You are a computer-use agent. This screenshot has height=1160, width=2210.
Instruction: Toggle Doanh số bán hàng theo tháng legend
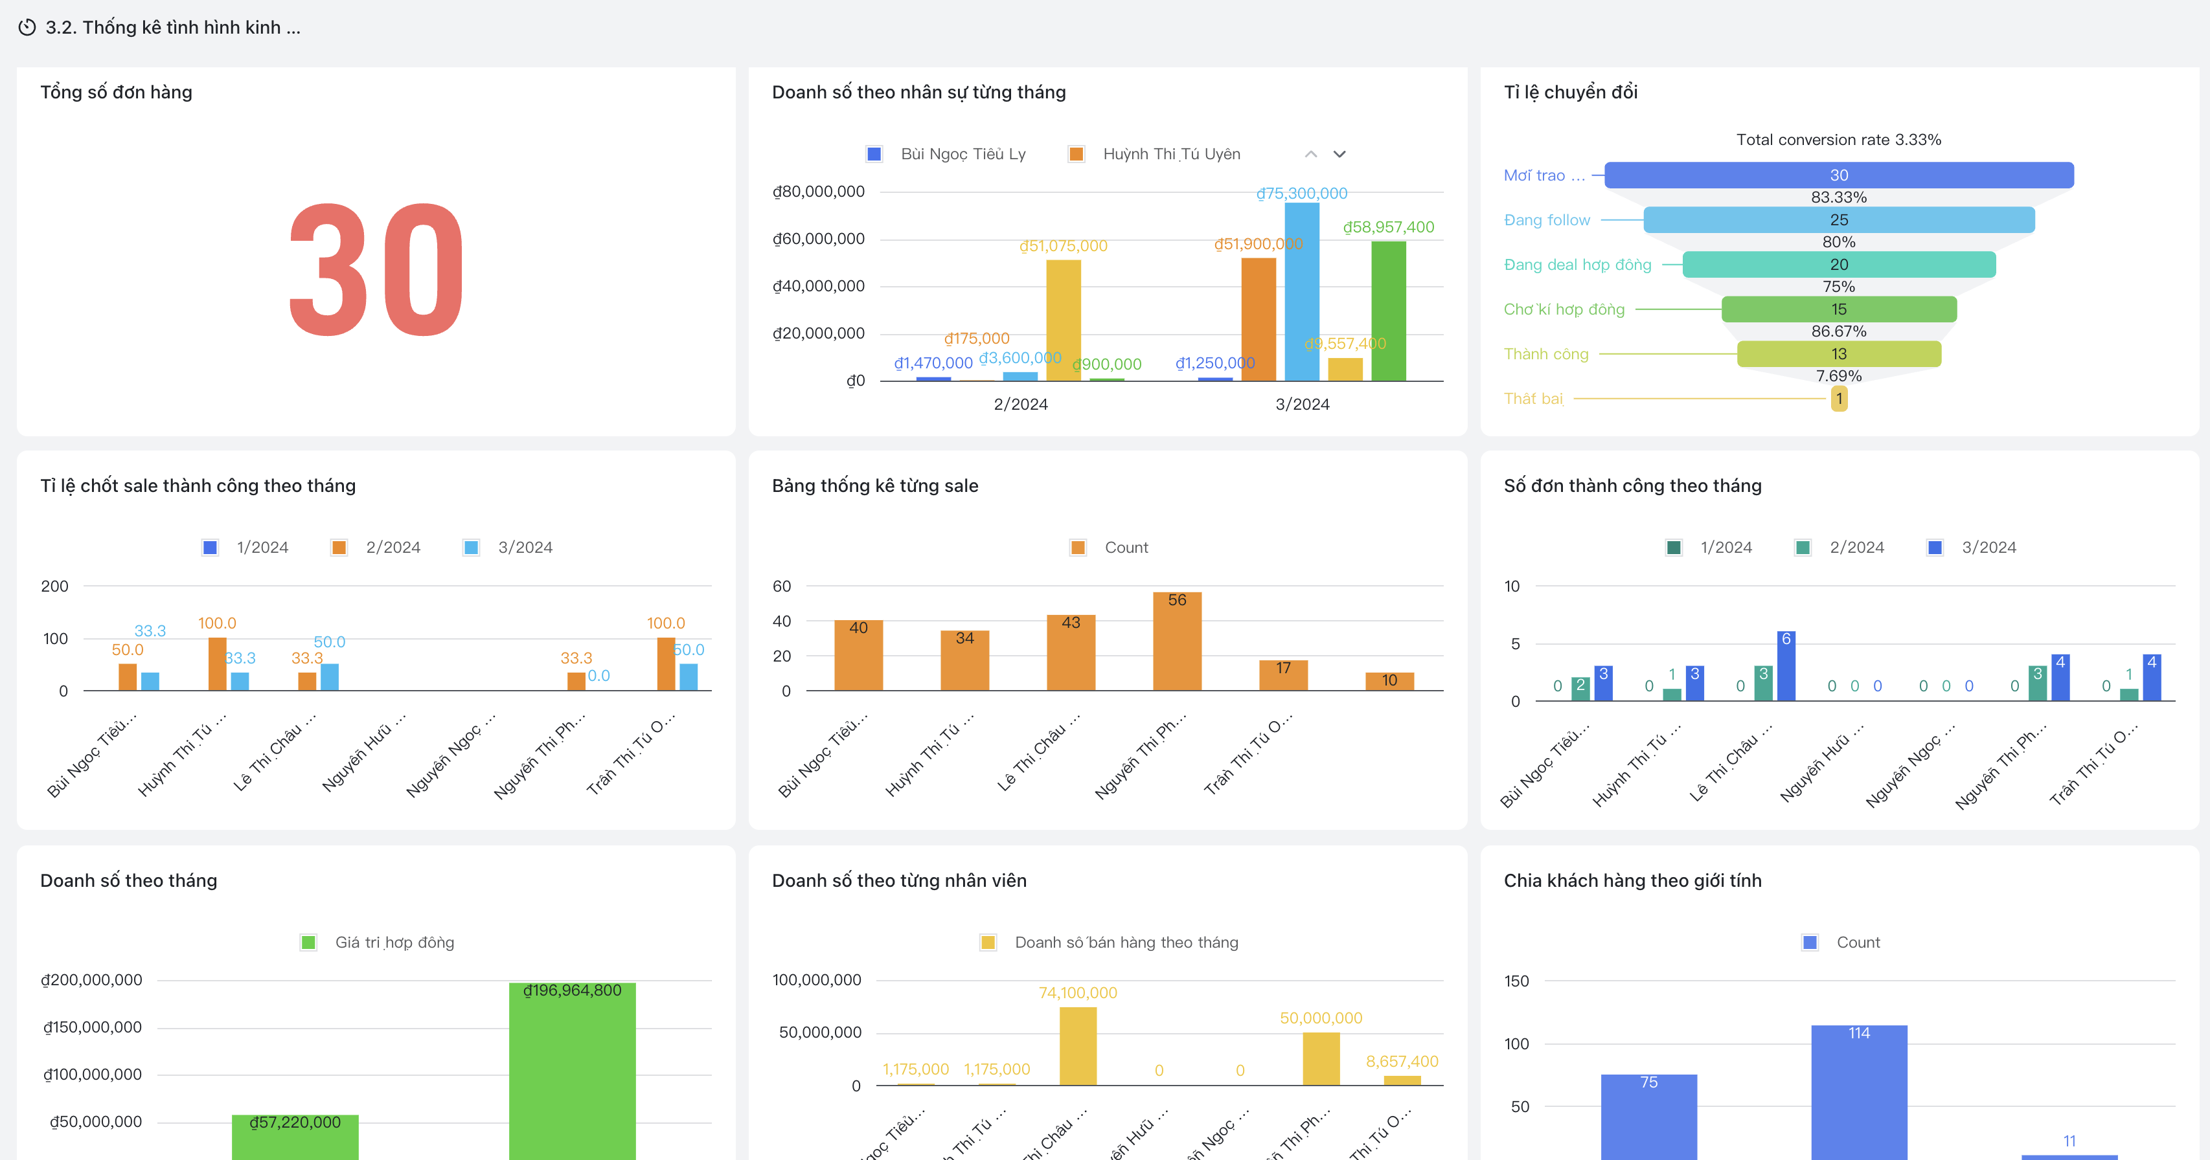click(1110, 942)
